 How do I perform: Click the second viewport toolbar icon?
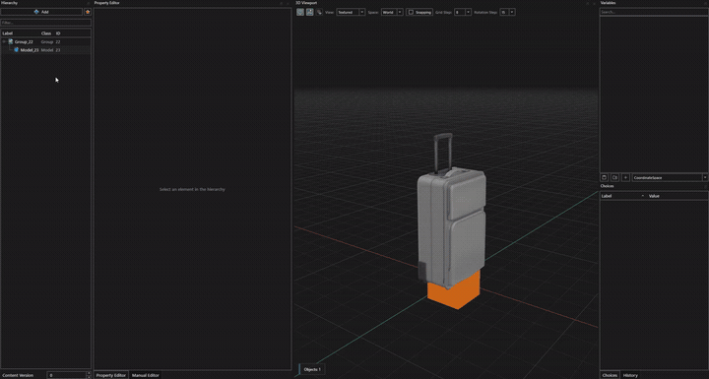coord(310,12)
